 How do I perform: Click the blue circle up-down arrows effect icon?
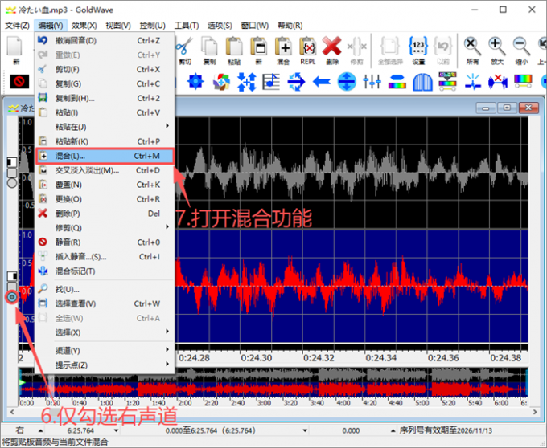pyautogui.click(x=347, y=82)
